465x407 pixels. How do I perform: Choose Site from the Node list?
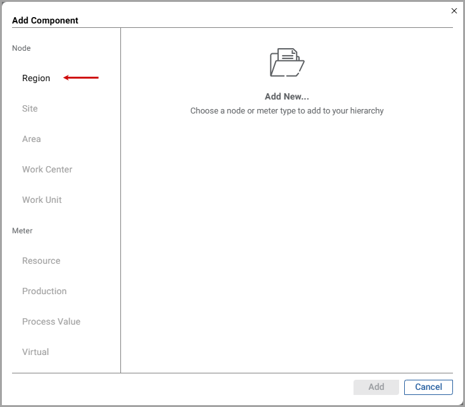(30, 108)
